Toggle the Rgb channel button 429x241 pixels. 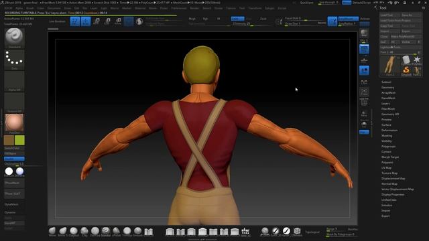pos(205,19)
